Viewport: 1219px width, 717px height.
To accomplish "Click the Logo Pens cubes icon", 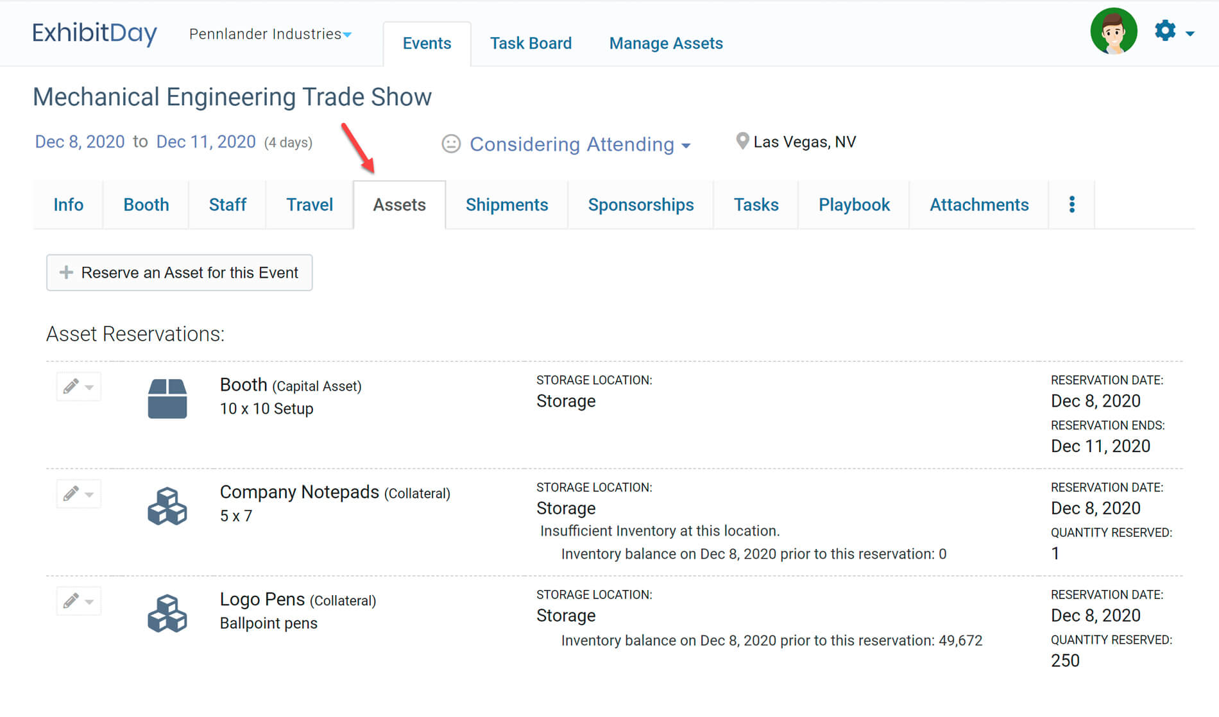I will point(167,613).
